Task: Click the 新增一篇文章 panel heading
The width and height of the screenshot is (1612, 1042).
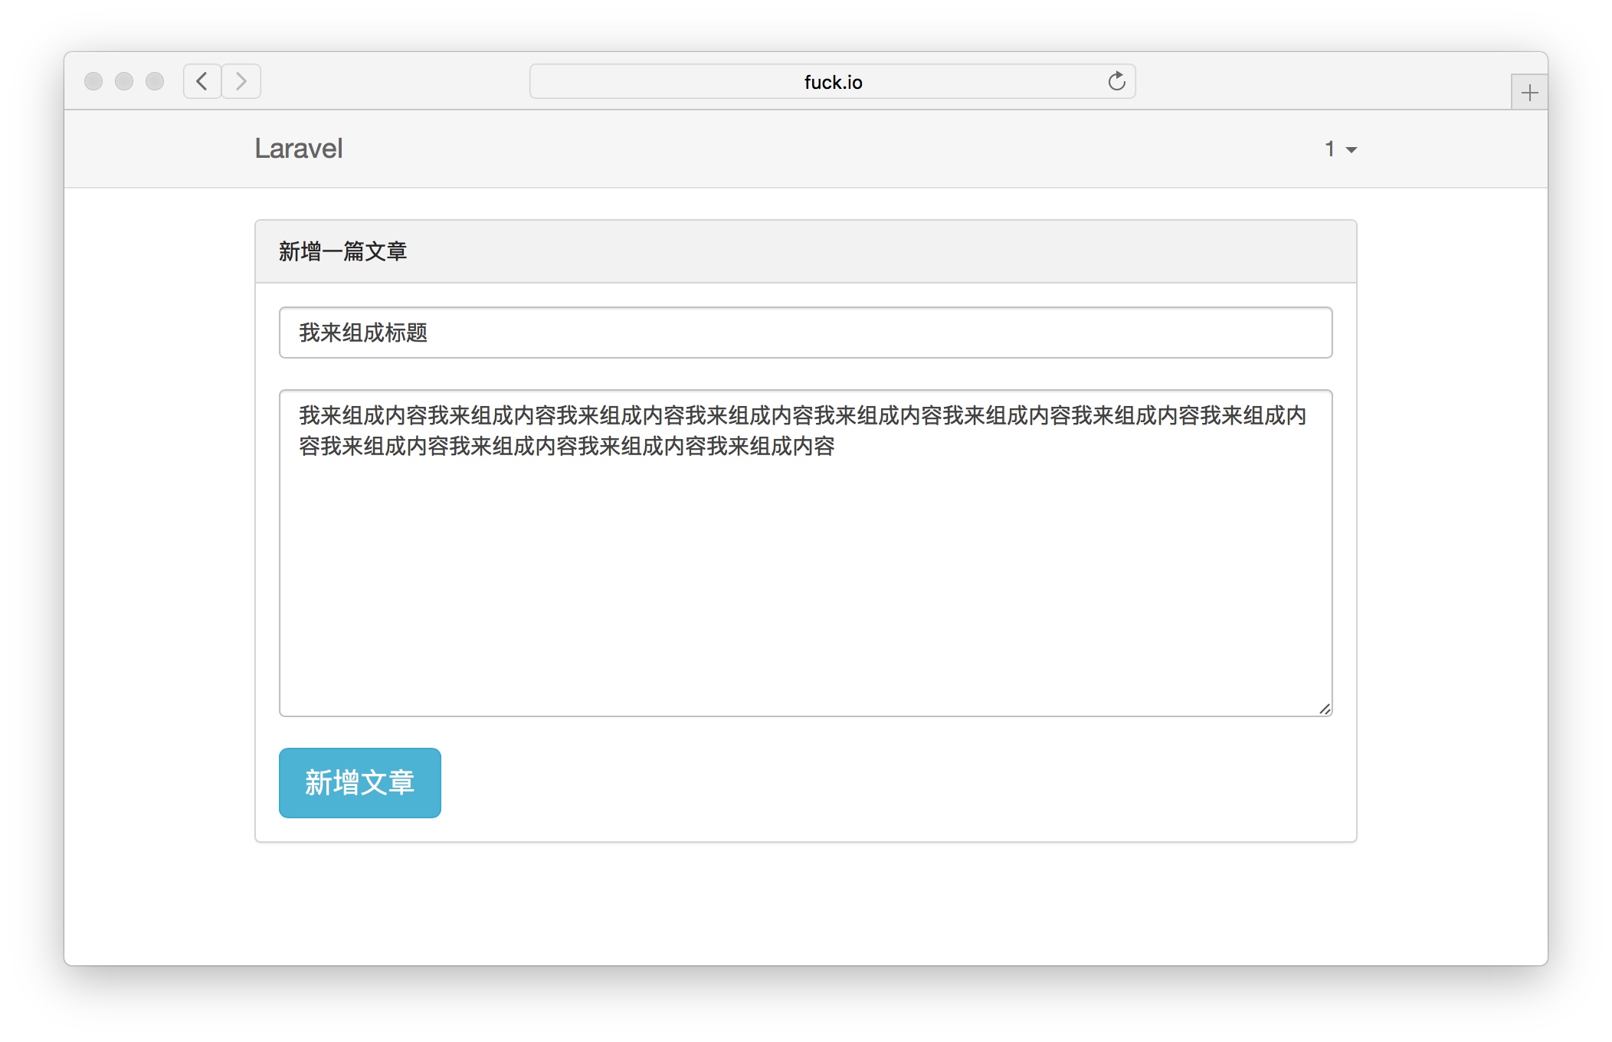Action: 342,251
